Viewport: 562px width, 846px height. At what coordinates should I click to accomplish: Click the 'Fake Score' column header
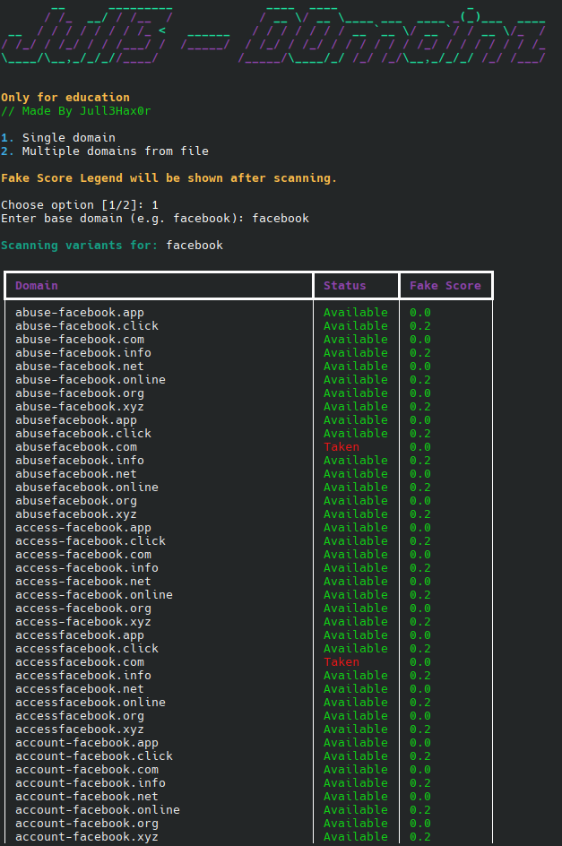[445, 286]
